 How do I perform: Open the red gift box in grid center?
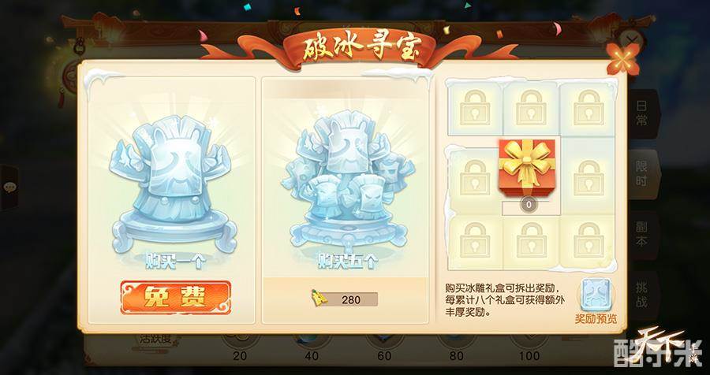click(x=527, y=163)
